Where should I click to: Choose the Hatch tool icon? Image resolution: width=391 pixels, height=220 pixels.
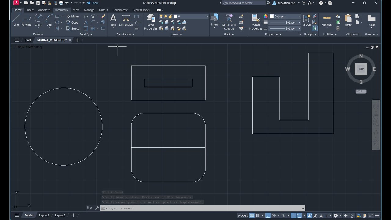coord(57,28)
